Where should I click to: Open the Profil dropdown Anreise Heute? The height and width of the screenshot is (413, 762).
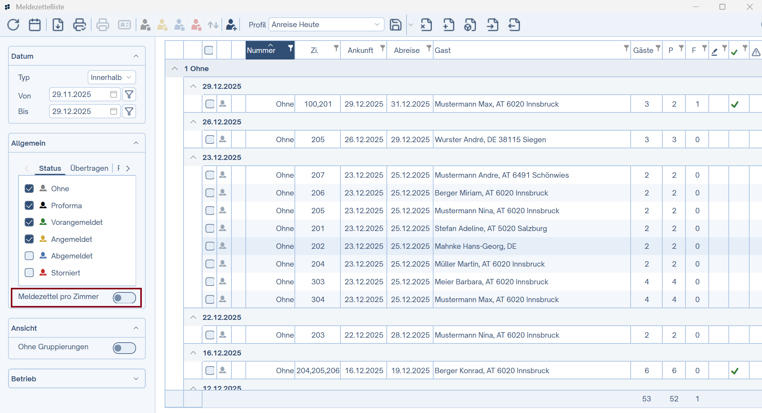[326, 25]
